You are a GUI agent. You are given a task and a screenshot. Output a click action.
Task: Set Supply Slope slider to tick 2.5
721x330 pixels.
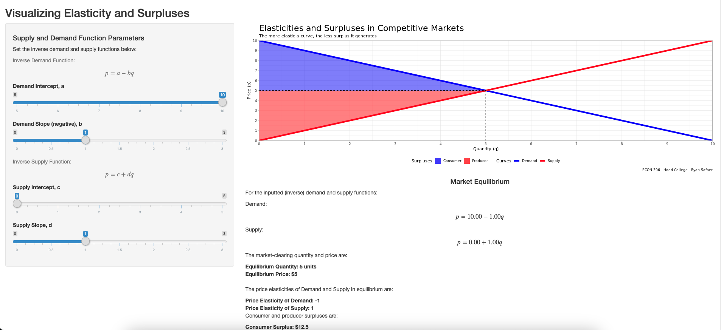(x=188, y=241)
